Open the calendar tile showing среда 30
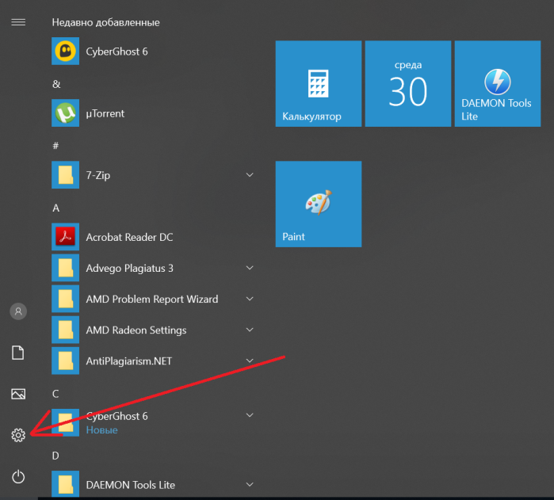Image resolution: width=554 pixels, height=500 pixels. (407, 84)
